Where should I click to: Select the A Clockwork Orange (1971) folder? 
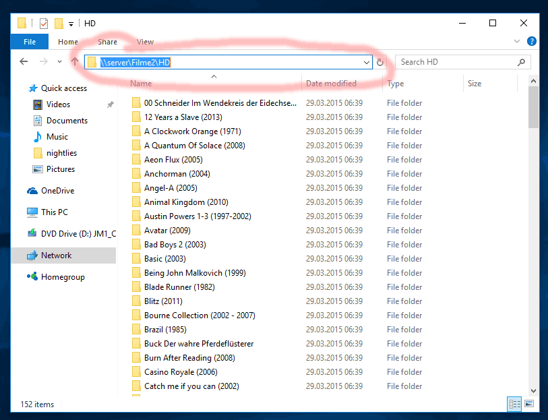(x=187, y=131)
